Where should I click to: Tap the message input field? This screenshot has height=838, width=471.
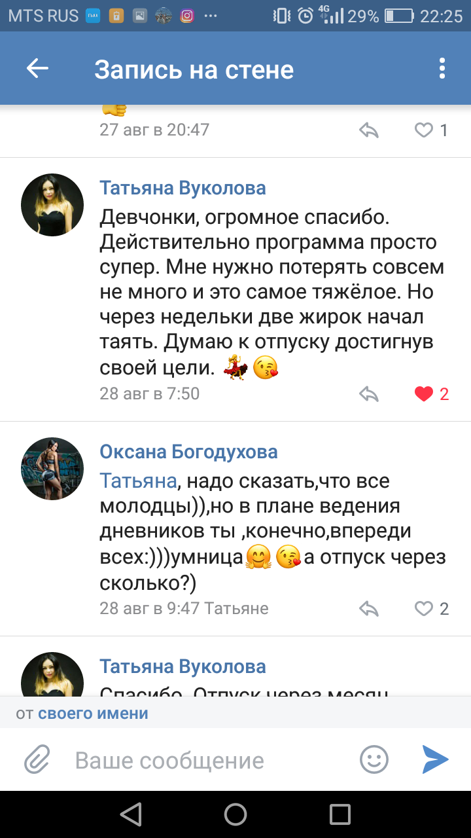pos(209,760)
